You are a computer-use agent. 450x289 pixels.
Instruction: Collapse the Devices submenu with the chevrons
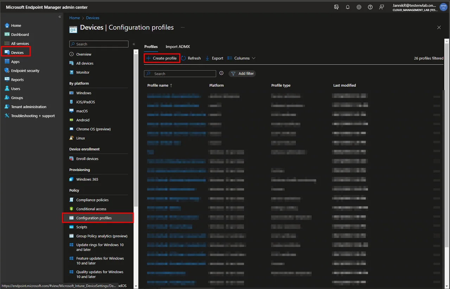click(134, 44)
